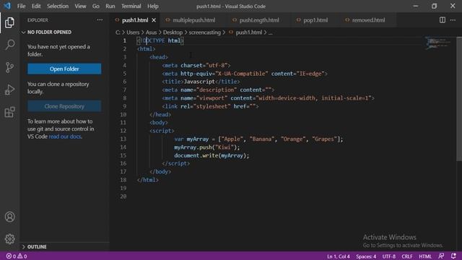This screenshot has width=462, height=260.
Task: Click the Explorer more actions ellipsis
Action: pyautogui.click(x=100, y=20)
